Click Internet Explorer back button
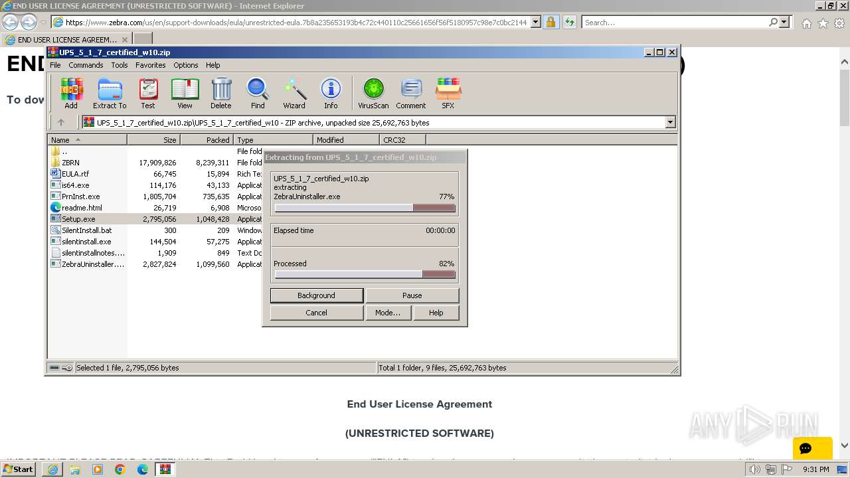This screenshot has width=850, height=478. pos(10,22)
